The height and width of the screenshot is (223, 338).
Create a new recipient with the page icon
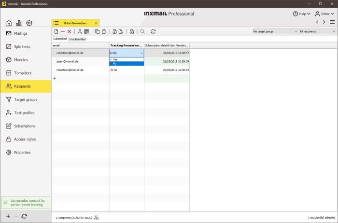(x=56, y=32)
